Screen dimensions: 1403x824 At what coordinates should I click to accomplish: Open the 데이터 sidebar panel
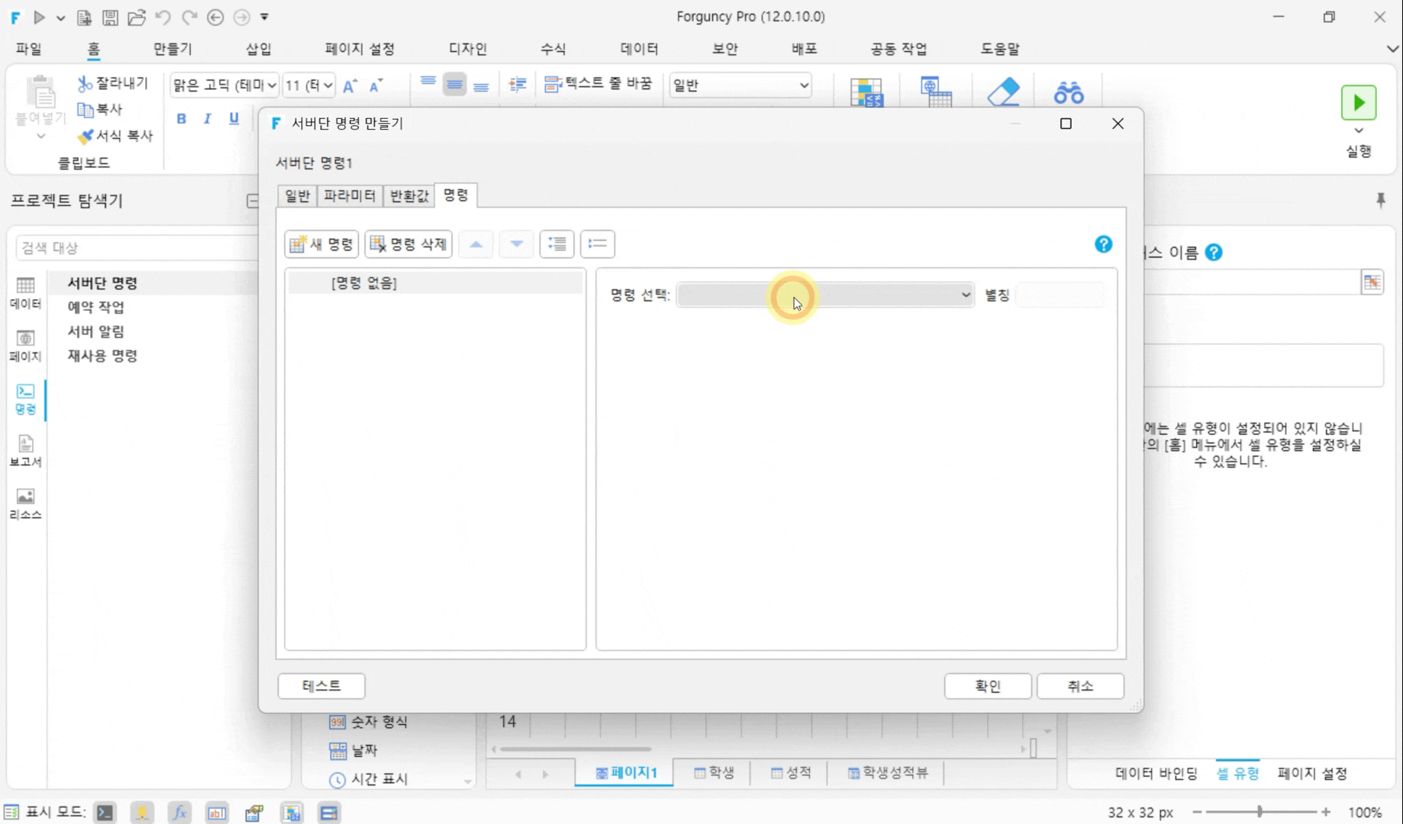[25, 293]
